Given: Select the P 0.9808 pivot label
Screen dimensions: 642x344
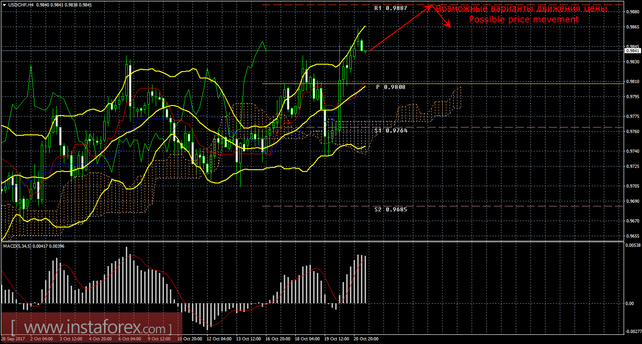Looking at the screenshot, I should (x=390, y=87).
